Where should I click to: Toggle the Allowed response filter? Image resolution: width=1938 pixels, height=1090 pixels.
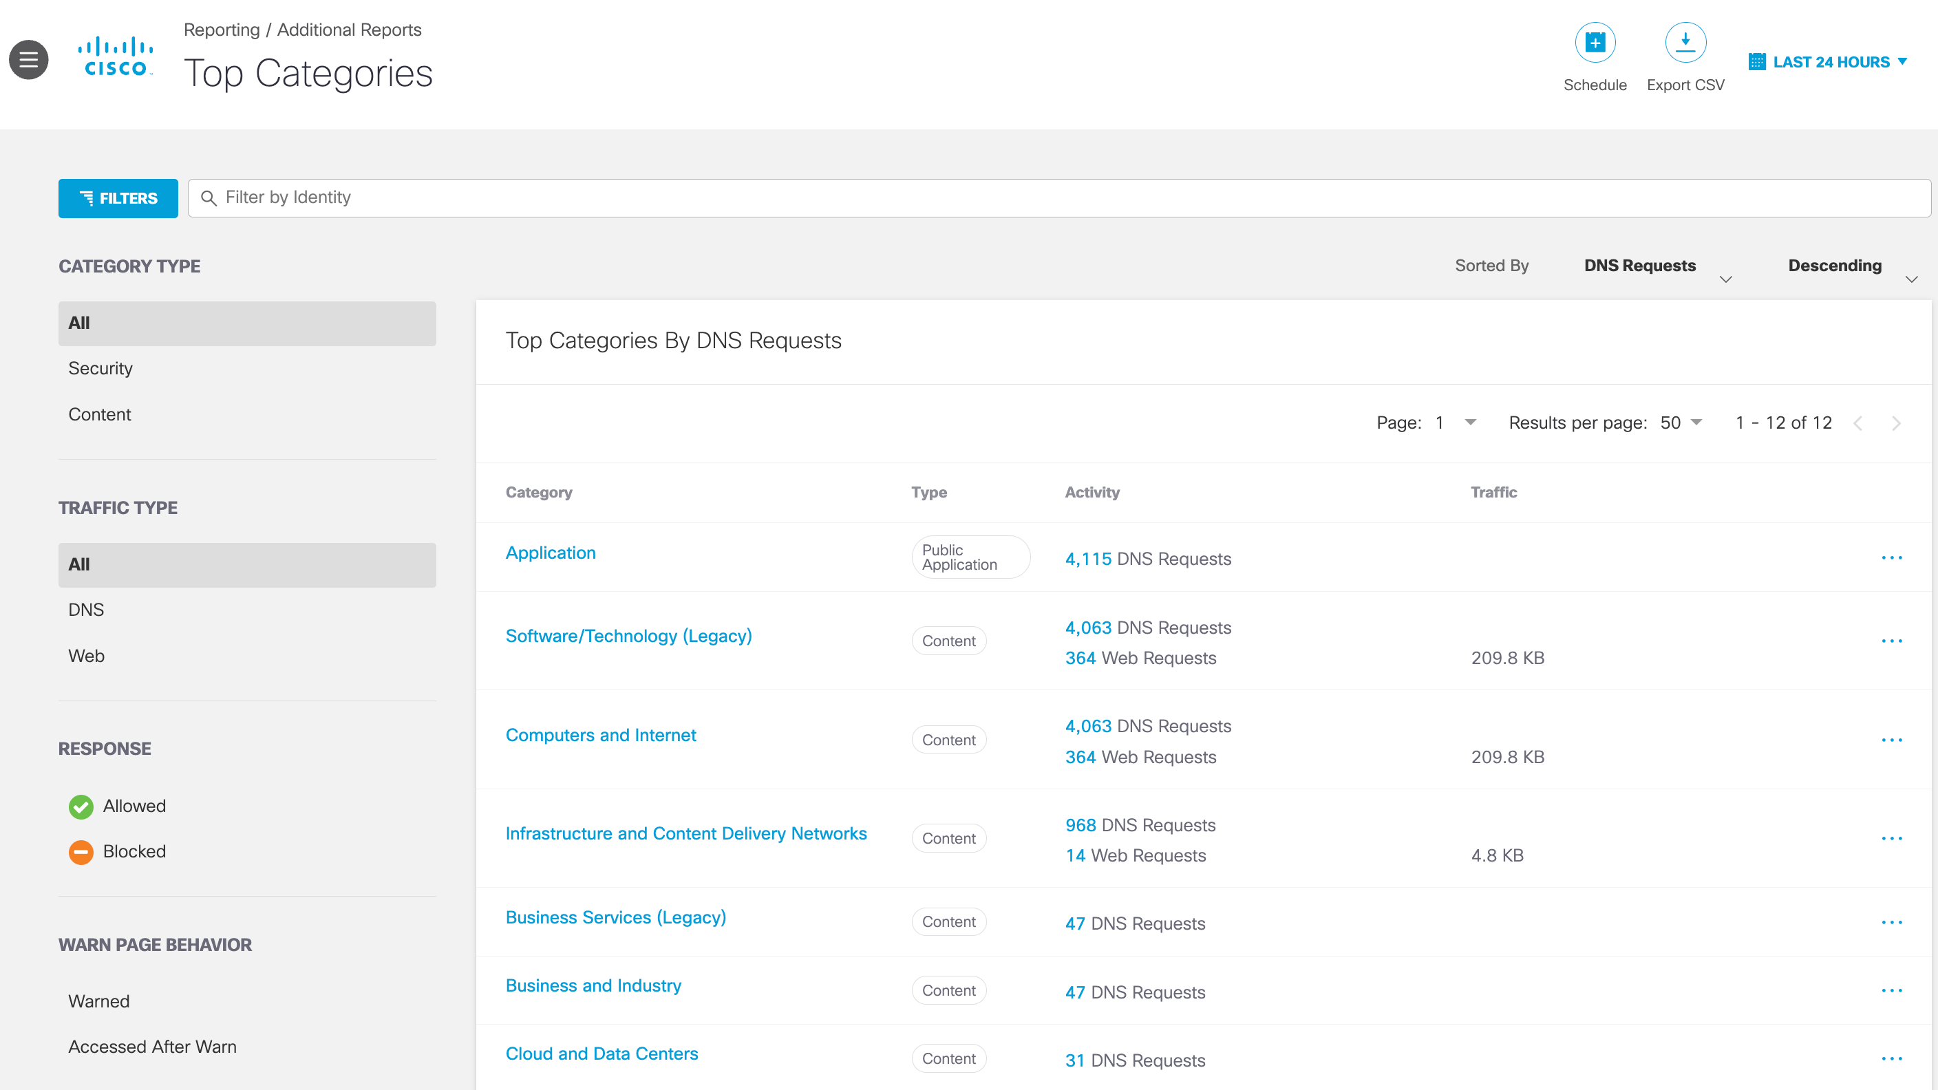point(118,806)
